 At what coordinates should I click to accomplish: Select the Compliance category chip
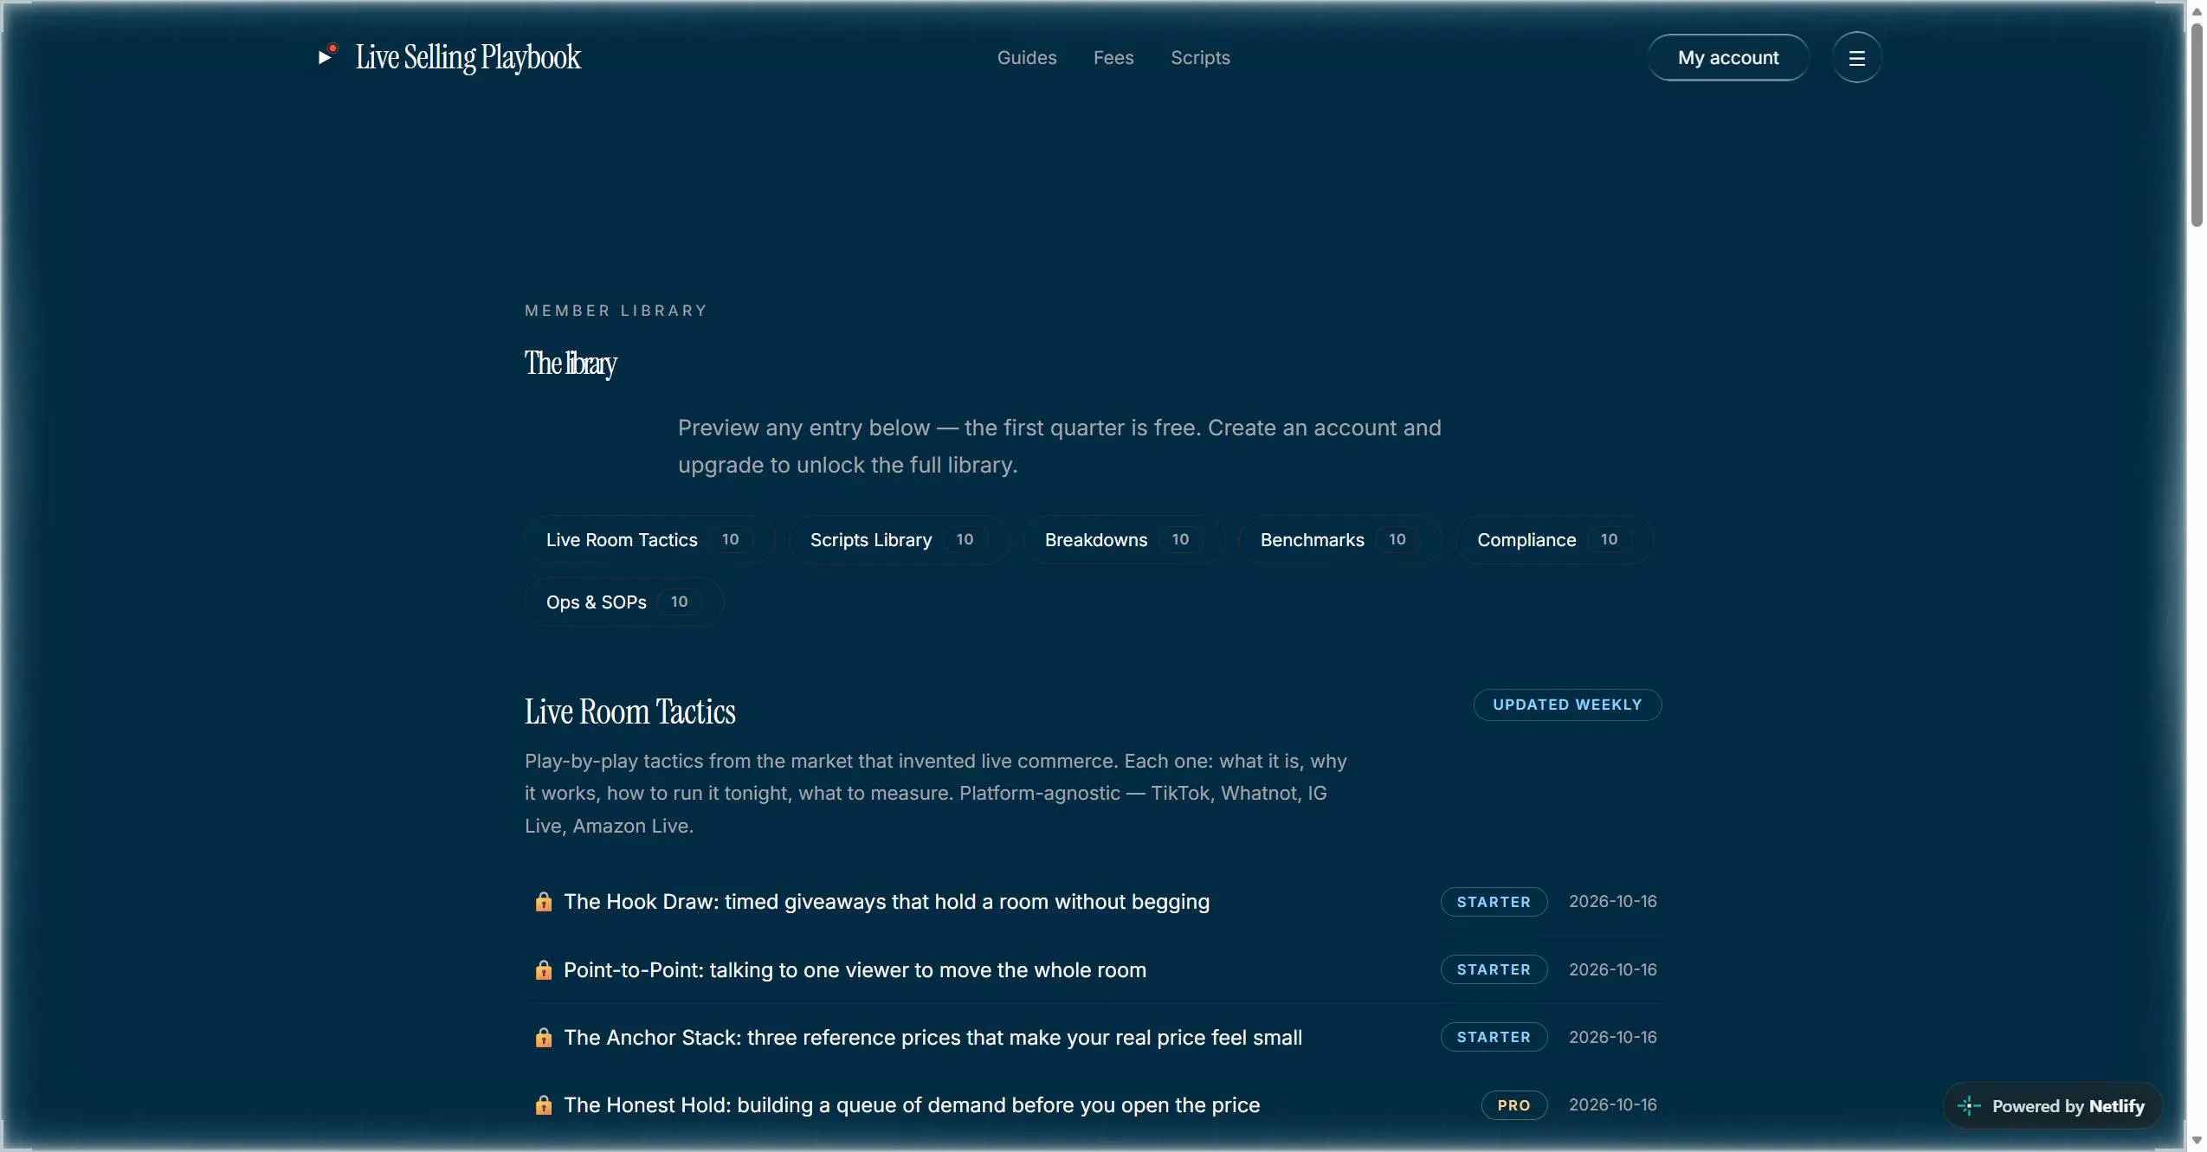1554,540
